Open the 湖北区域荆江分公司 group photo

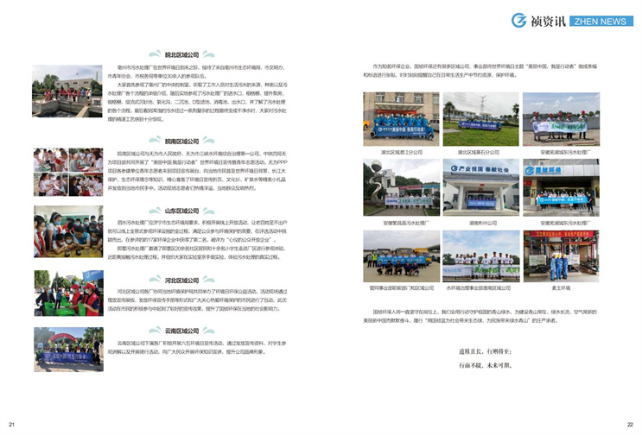402,119
